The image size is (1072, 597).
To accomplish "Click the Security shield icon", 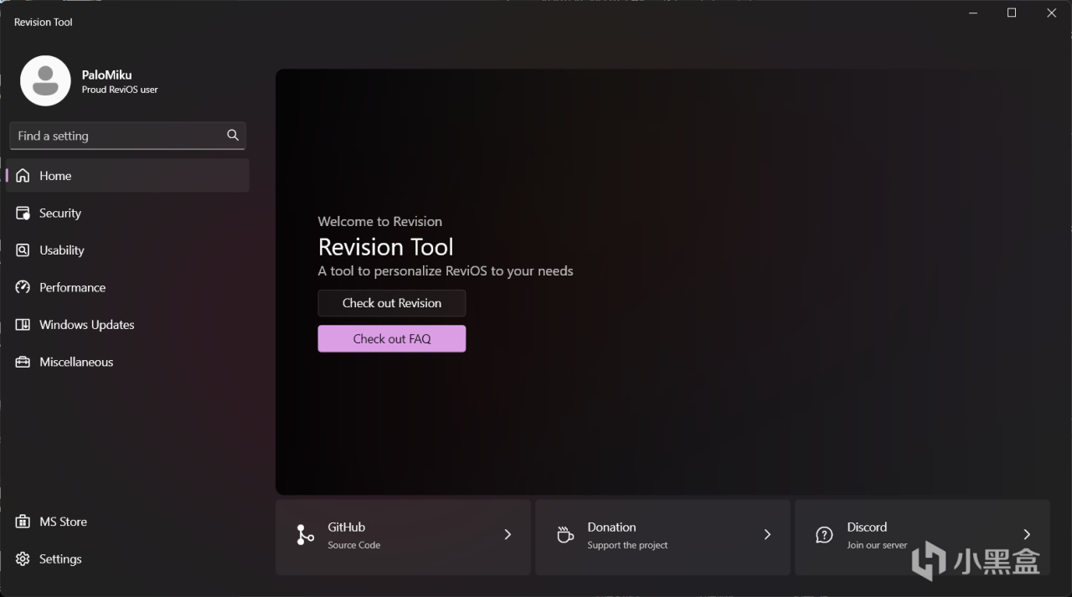I will [23, 214].
